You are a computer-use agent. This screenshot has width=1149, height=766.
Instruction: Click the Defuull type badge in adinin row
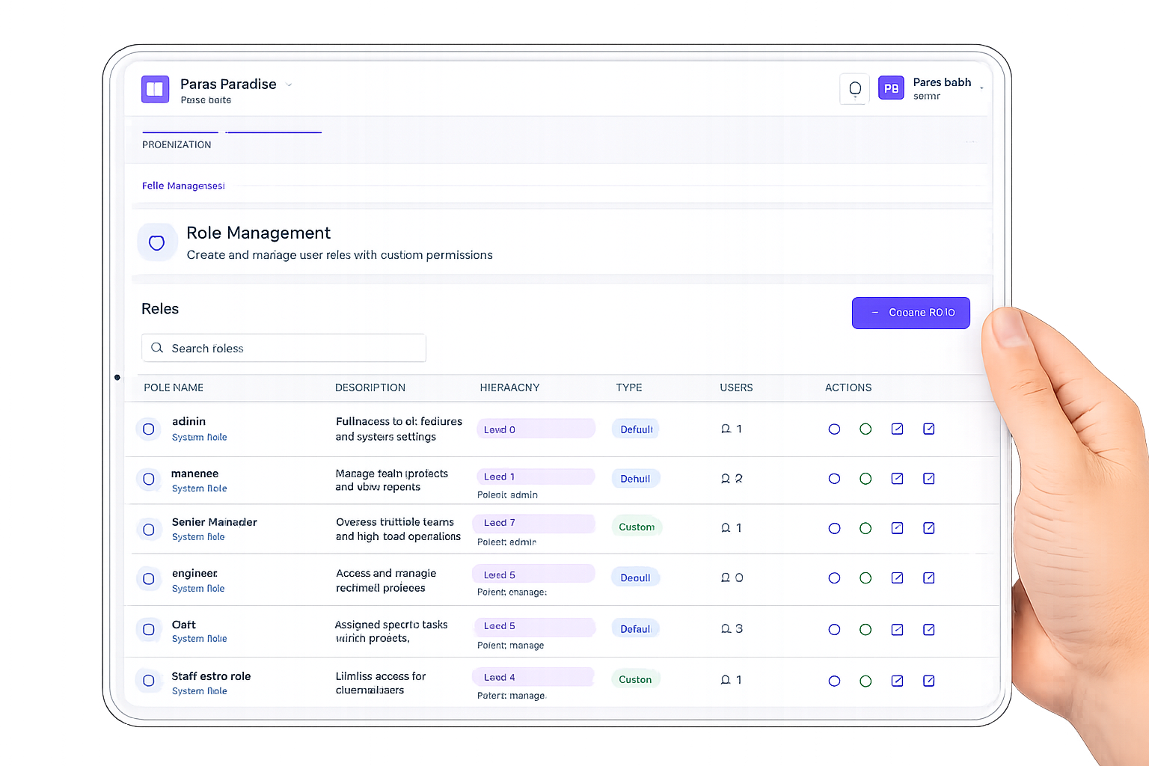tap(636, 429)
